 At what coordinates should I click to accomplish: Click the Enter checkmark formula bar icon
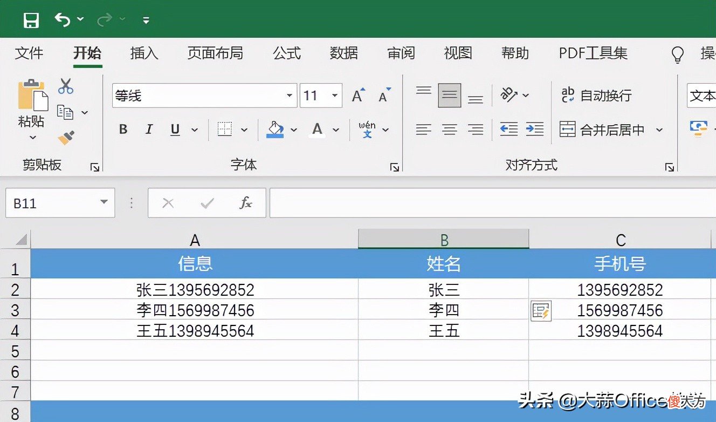point(207,203)
